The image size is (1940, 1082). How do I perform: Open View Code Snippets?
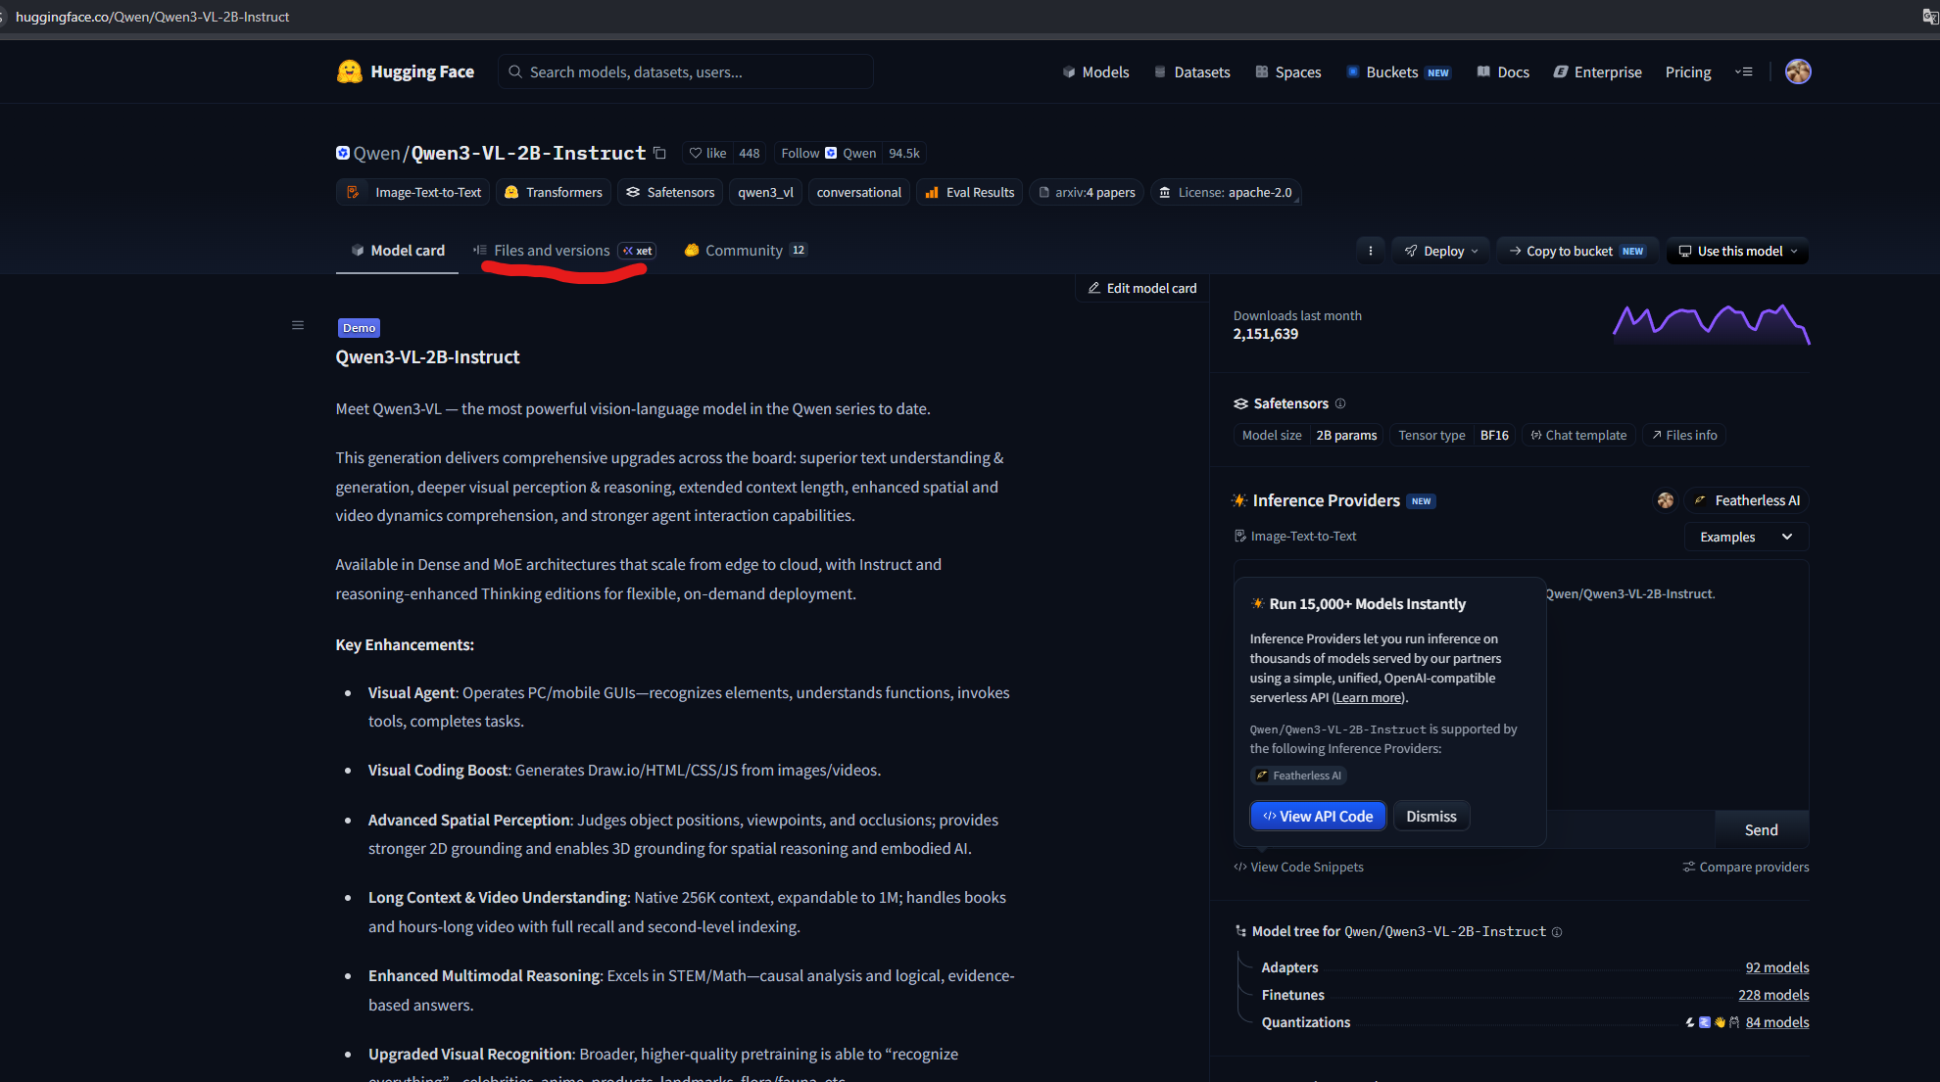tap(1298, 867)
